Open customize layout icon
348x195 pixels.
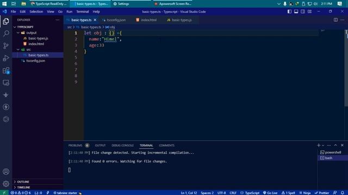point(309,11)
